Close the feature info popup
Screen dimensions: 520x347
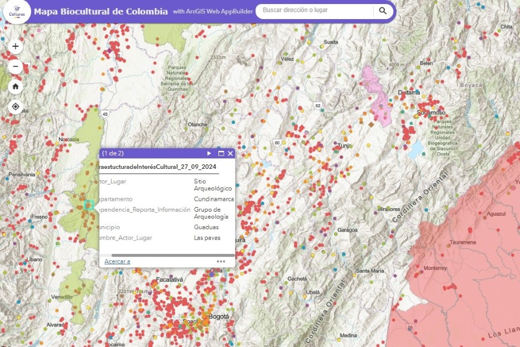[x=230, y=153]
